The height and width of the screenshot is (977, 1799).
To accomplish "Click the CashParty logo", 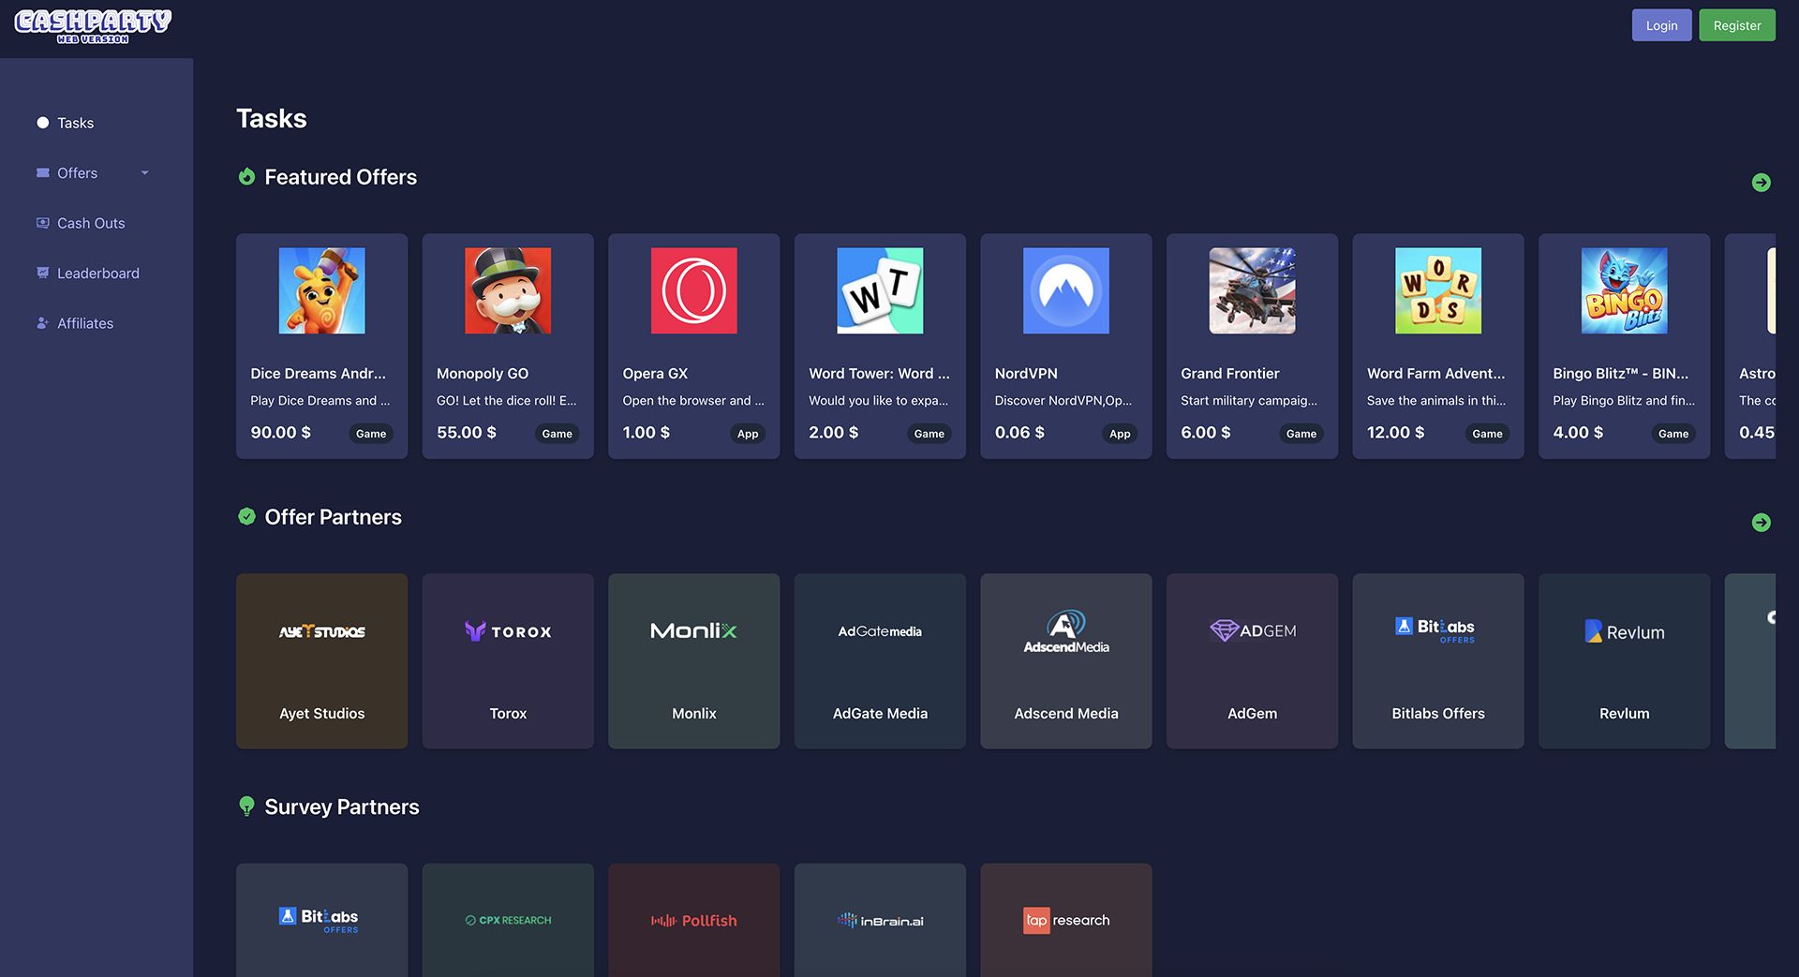I will [93, 26].
